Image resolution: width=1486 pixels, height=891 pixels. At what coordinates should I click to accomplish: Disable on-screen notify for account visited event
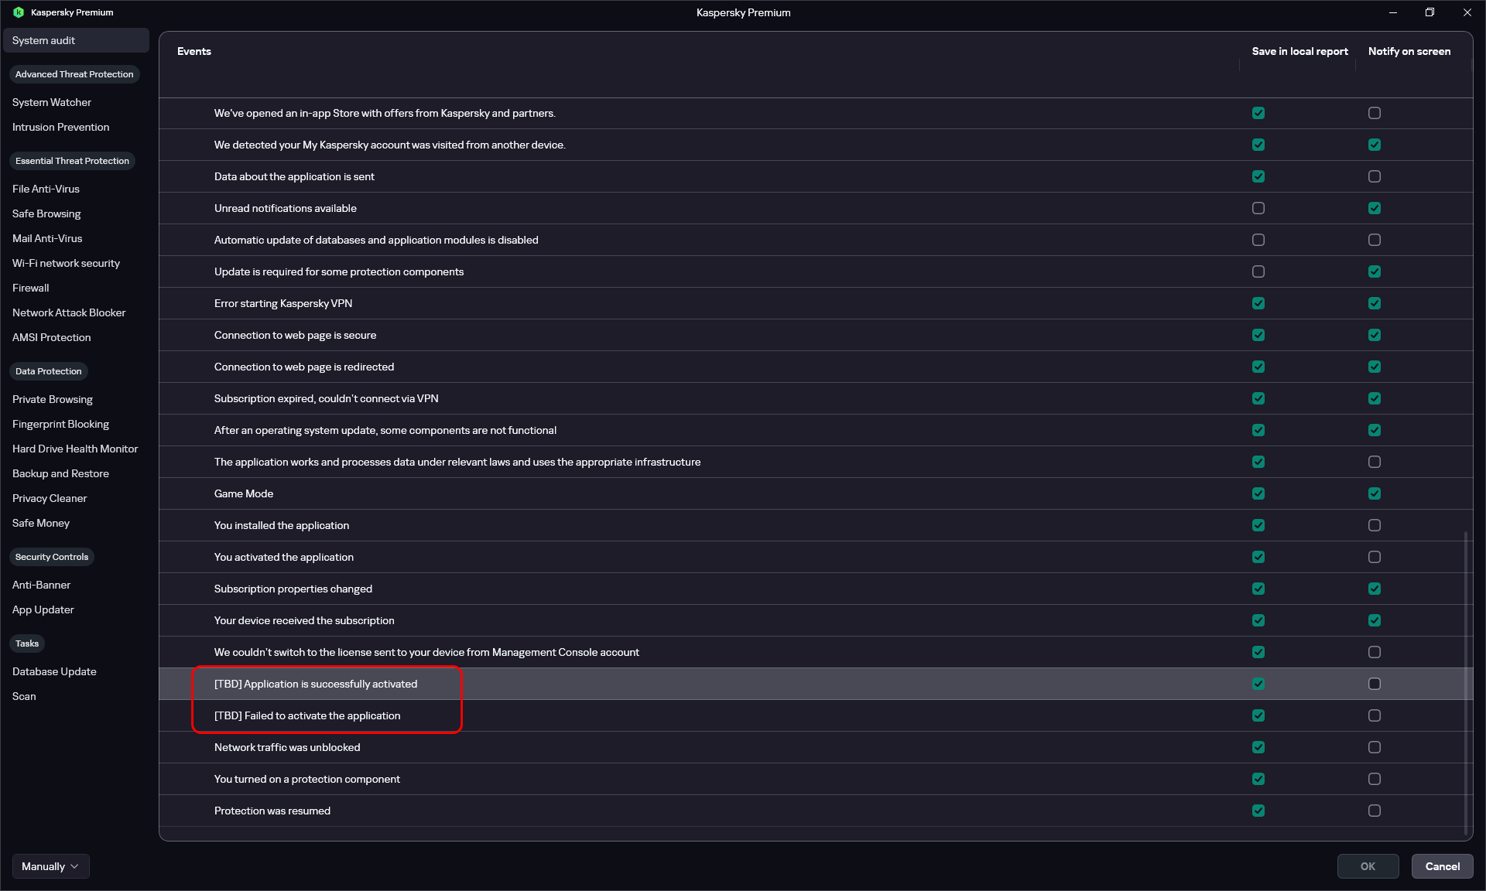tap(1375, 145)
